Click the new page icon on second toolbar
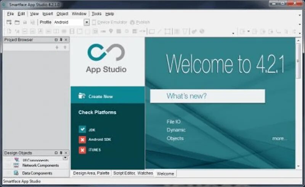The image size is (305, 187). pyautogui.click(x=9, y=31)
